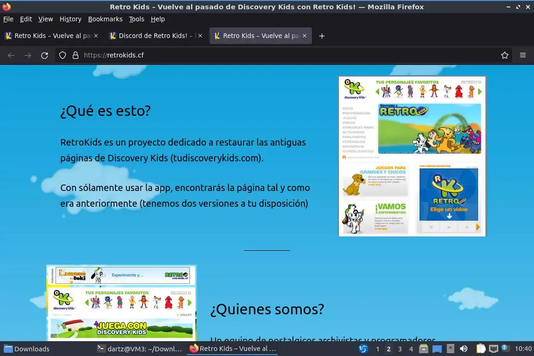Open the volume speaker control
534x356 pixels.
(x=464, y=349)
